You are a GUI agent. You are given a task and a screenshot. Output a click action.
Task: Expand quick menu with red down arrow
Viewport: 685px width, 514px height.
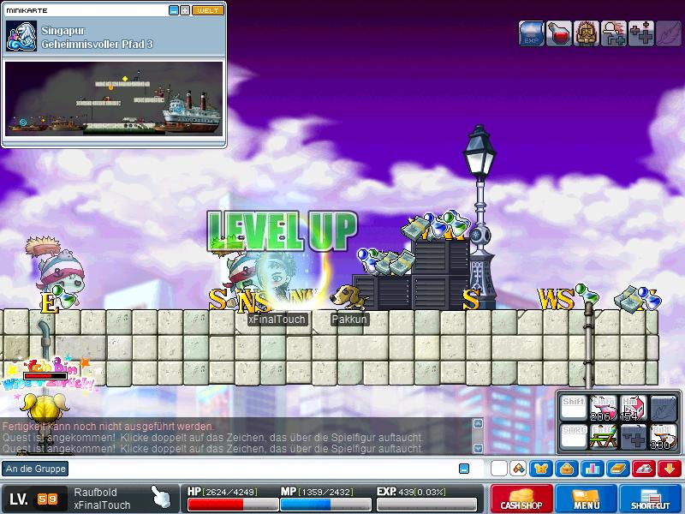[670, 469]
